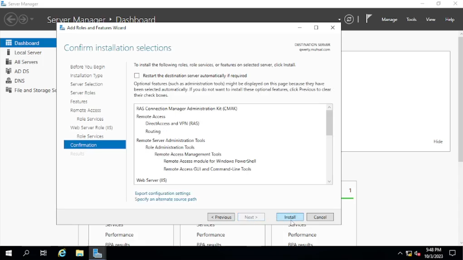Open File Explorer from the taskbar
463x260 pixels.
pos(79,253)
